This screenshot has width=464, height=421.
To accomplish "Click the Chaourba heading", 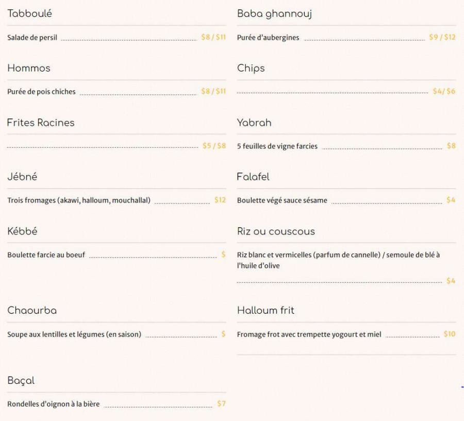I will click(x=32, y=310).
